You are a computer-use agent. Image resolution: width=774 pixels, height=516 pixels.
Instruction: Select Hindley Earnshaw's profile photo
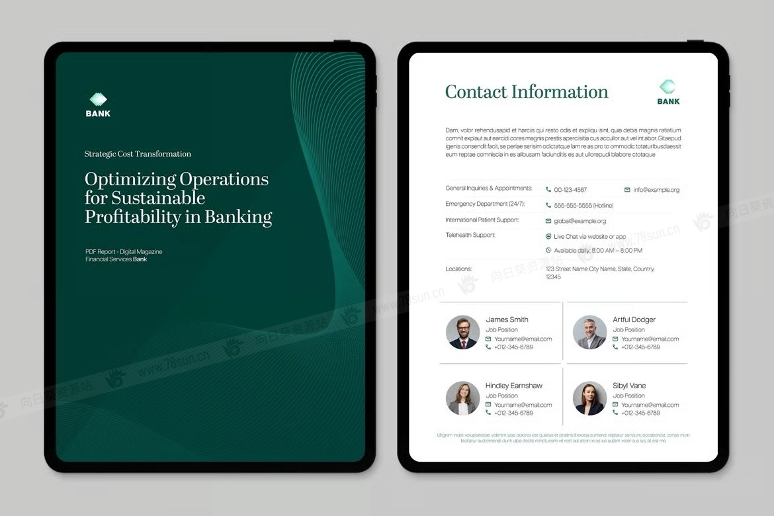coord(462,398)
